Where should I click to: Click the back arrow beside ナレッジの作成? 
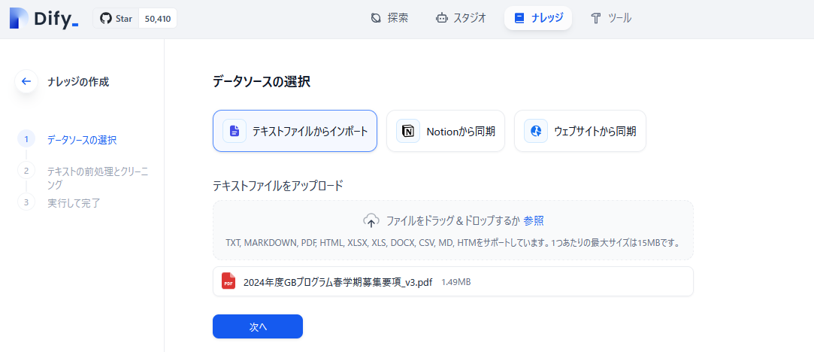pos(26,81)
